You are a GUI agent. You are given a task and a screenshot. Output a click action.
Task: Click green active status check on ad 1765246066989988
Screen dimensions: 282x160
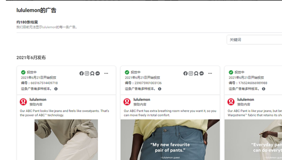point(231,72)
